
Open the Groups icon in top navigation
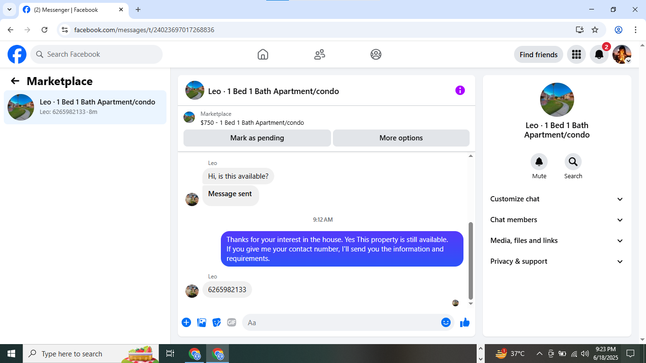click(376, 54)
